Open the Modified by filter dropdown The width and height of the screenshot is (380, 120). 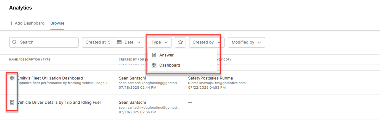pos(246,42)
